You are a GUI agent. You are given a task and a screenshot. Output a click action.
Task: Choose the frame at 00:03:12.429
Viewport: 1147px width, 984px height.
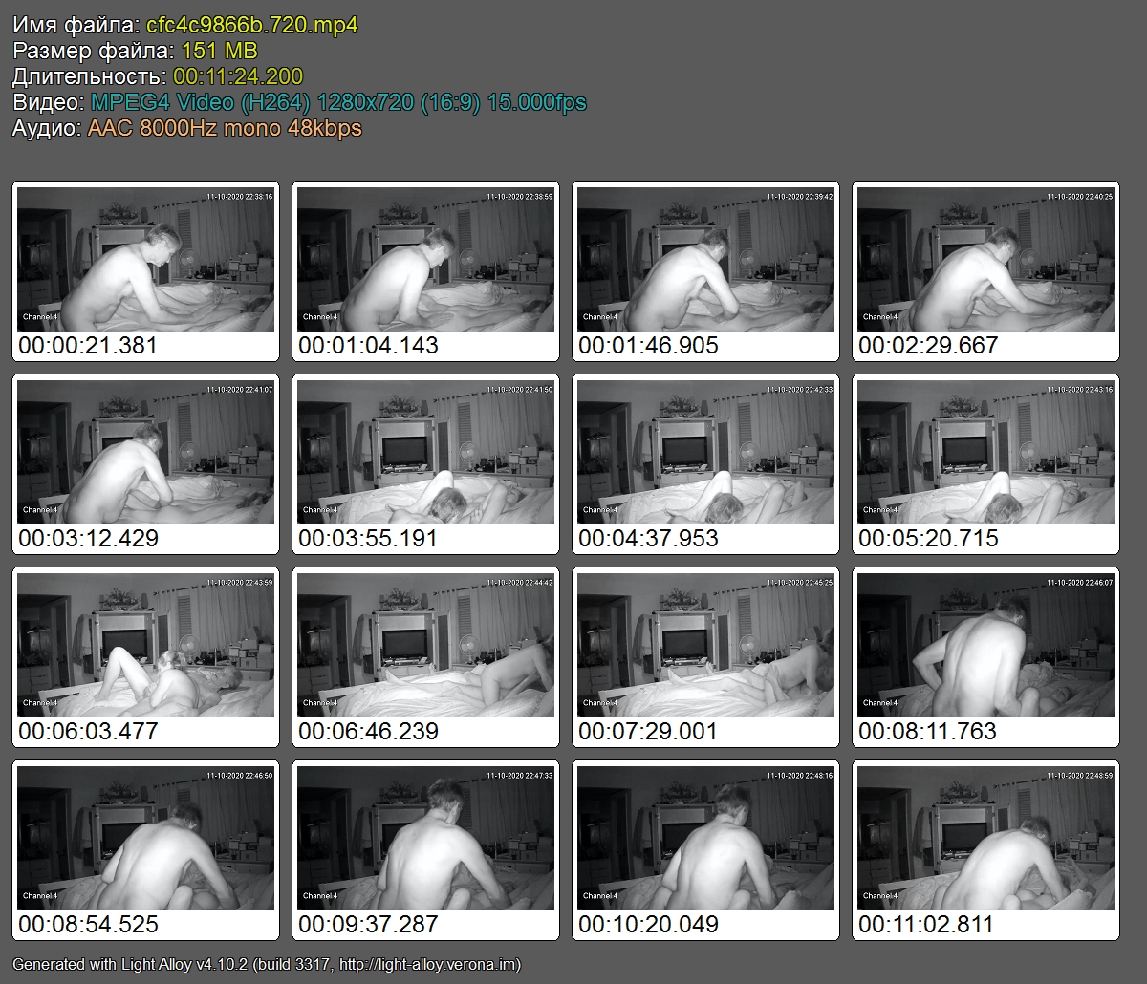tap(145, 452)
